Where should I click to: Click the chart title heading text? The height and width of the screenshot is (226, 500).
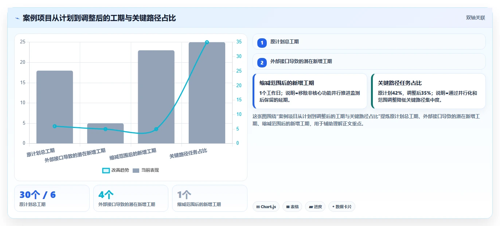[x=99, y=18]
